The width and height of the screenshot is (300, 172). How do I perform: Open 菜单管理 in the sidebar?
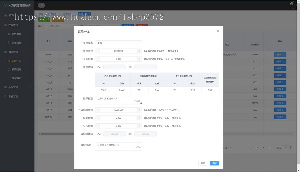pyautogui.click(x=16, y=43)
